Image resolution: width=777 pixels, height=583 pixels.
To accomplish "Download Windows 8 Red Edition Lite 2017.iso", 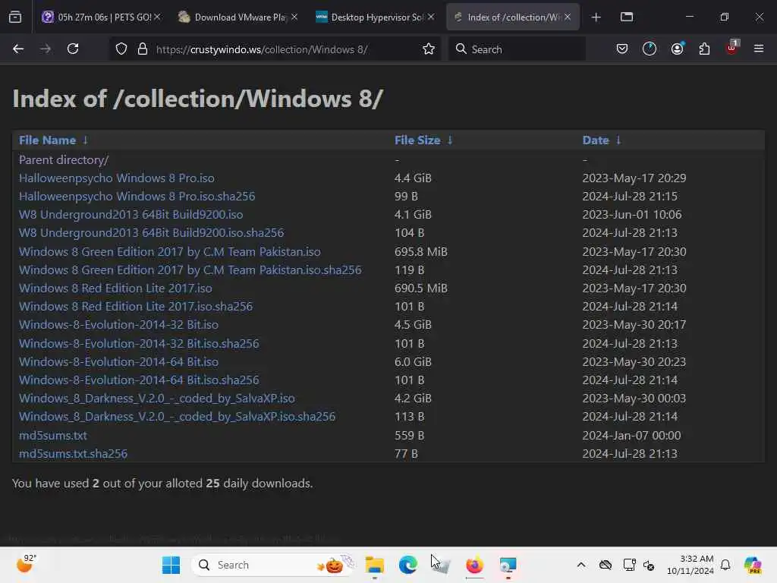I will [115, 288].
